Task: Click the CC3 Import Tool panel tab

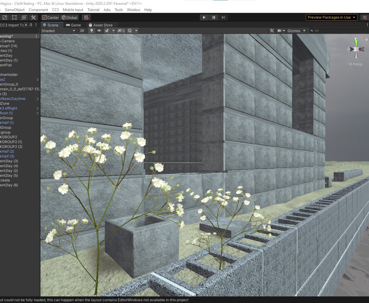Action: (12, 25)
